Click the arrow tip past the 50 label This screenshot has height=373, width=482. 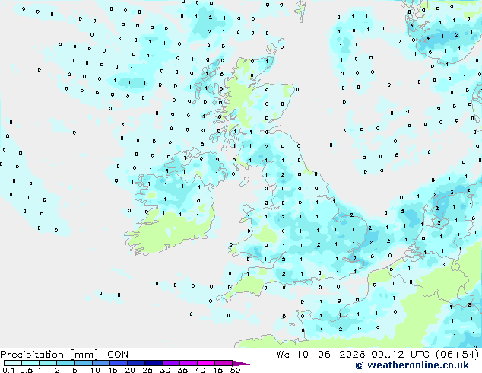pyautogui.click(x=241, y=363)
